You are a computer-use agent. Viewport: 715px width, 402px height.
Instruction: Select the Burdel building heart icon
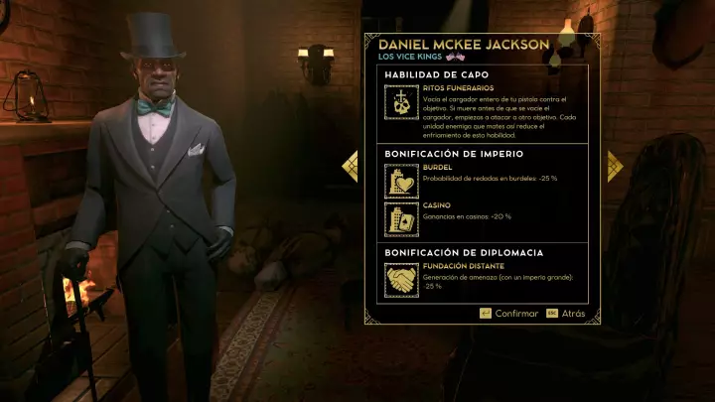pos(401,182)
